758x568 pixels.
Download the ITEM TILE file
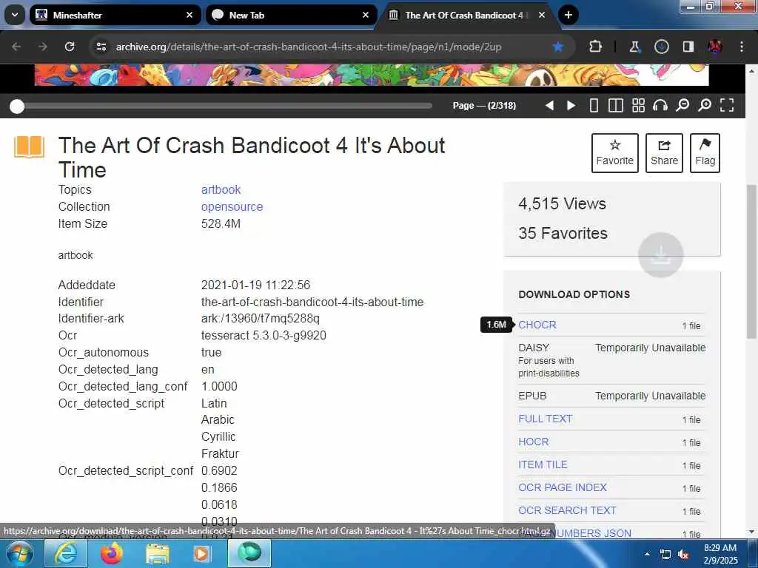point(543,464)
